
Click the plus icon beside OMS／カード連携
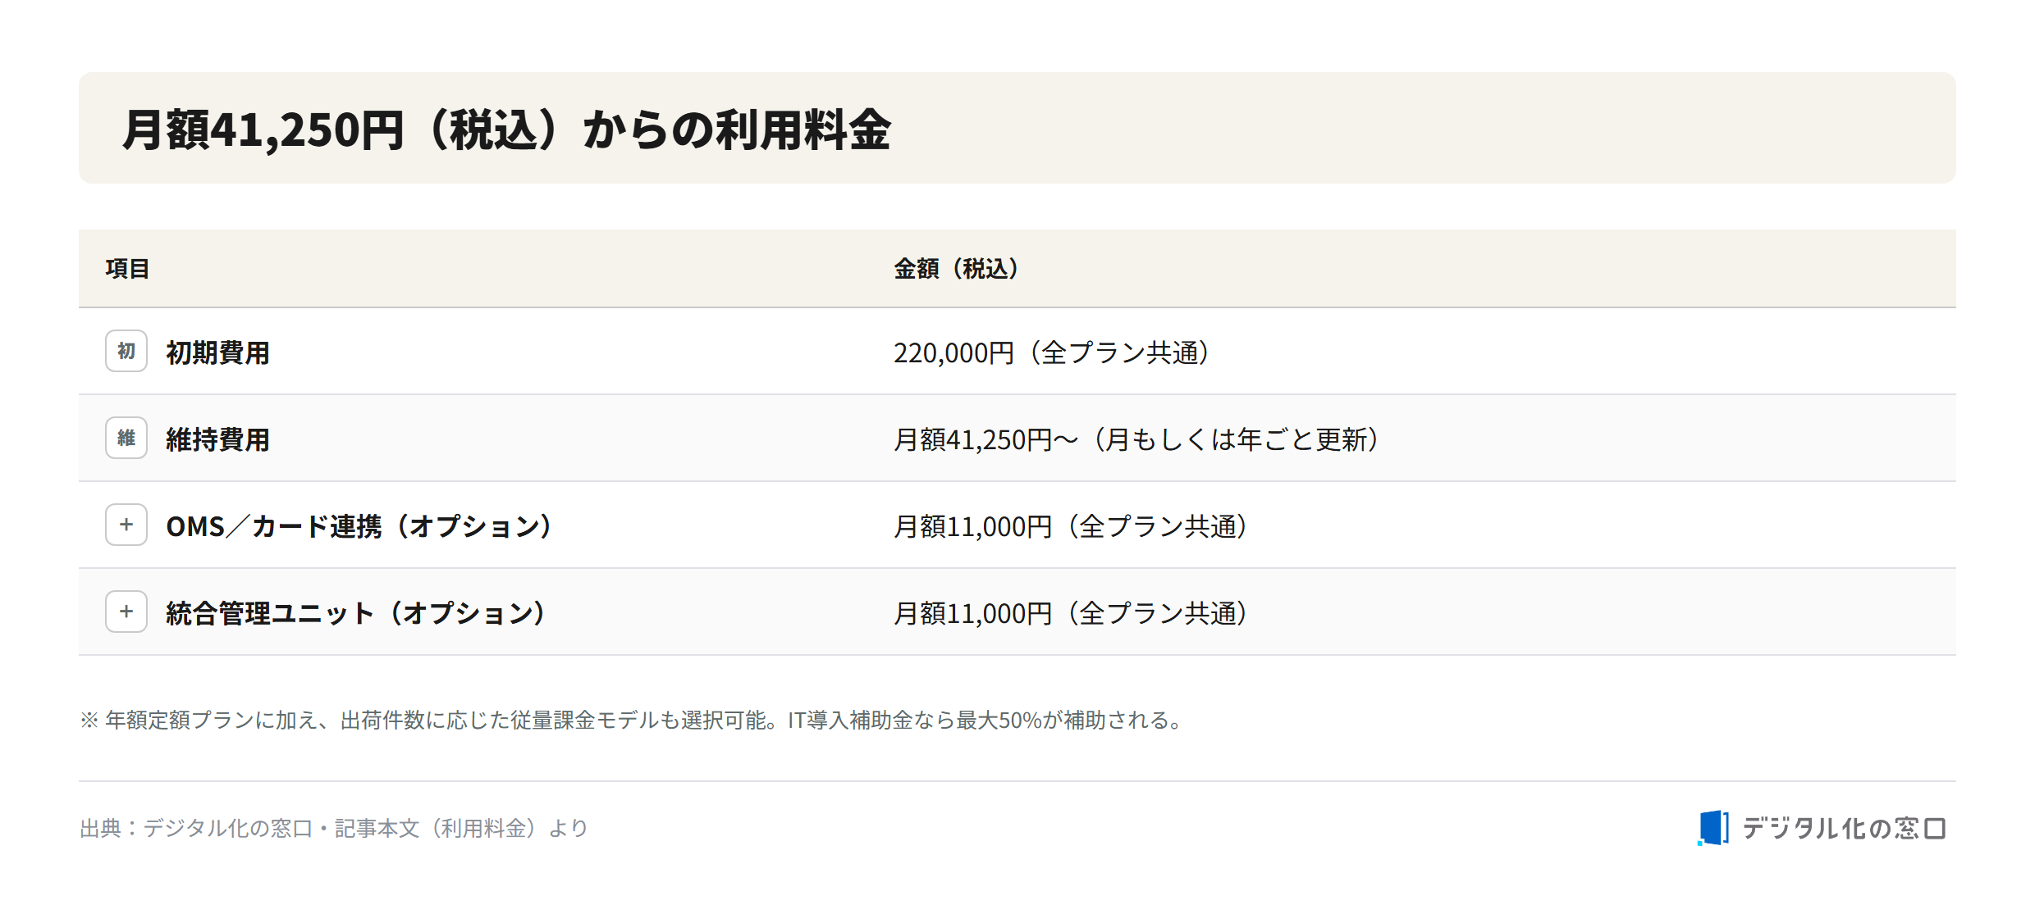click(x=126, y=525)
